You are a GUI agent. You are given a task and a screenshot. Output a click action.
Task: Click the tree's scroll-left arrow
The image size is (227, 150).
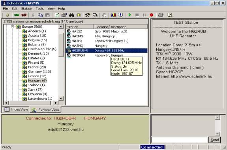(x=6, y=103)
